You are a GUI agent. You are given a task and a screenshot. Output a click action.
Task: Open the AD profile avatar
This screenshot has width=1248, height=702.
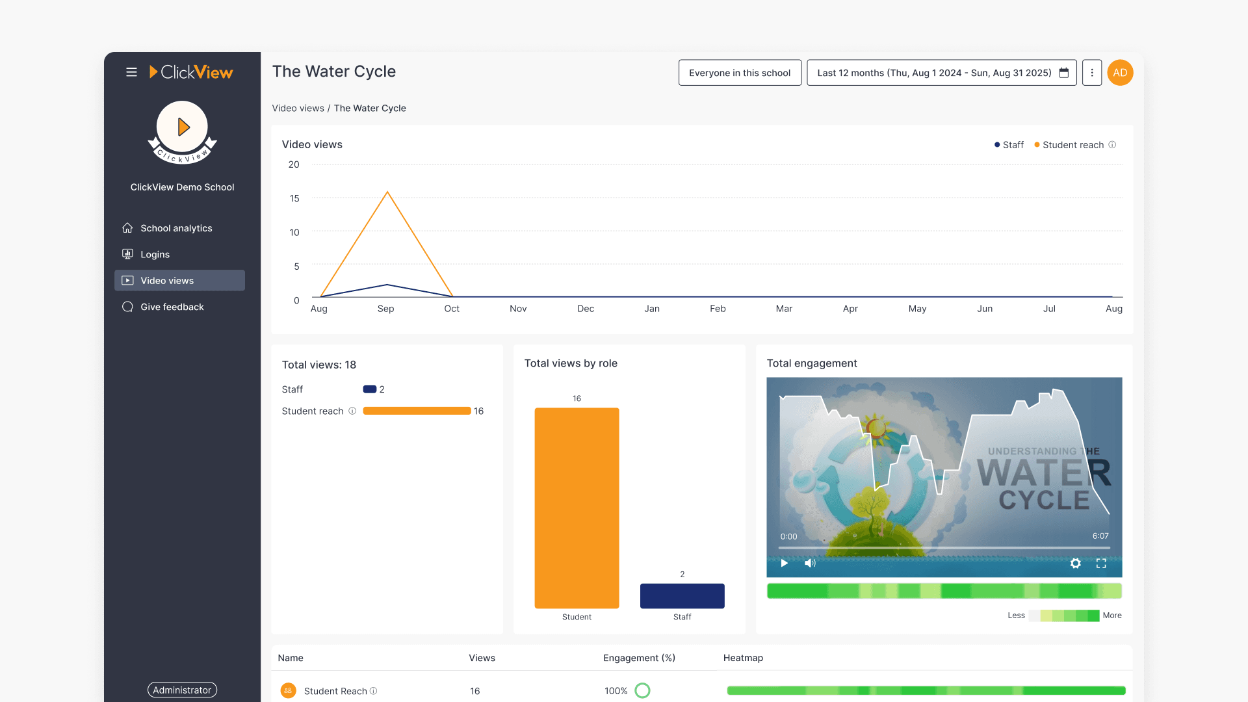click(1120, 73)
